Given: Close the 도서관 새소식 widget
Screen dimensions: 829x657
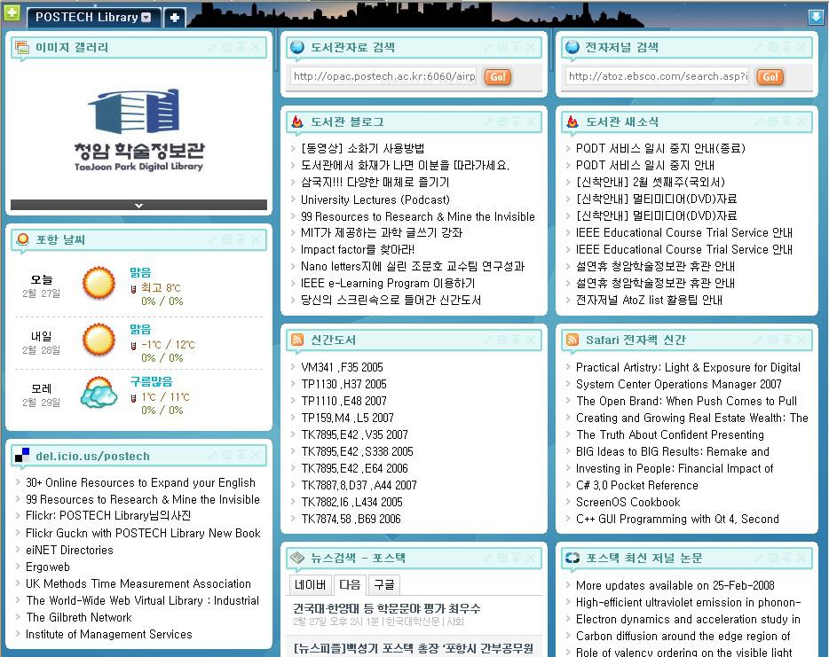Looking at the screenshot, I should (x=801, y=121).
